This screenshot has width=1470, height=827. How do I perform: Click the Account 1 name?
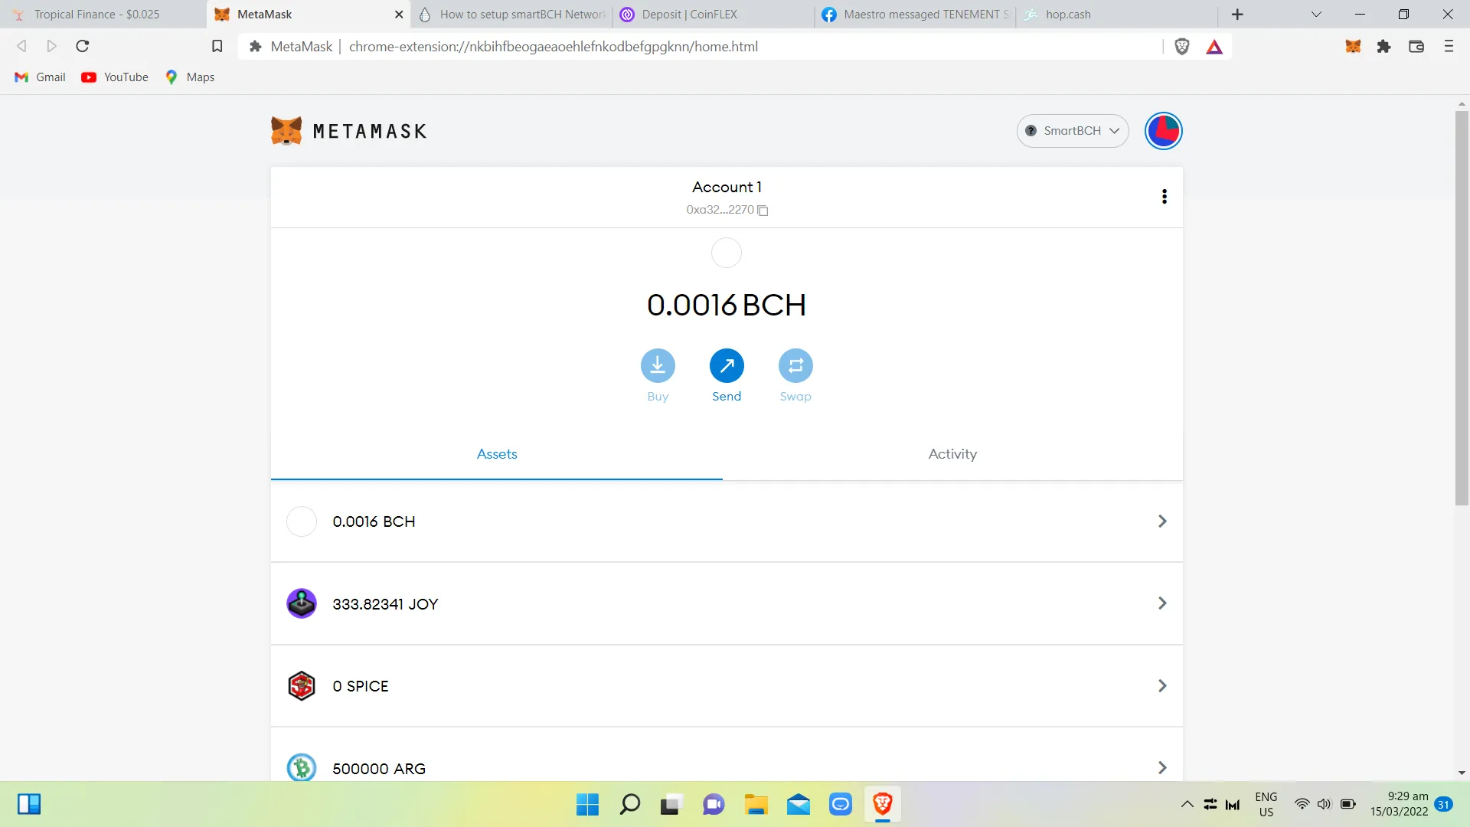click(x=727, y=187)
